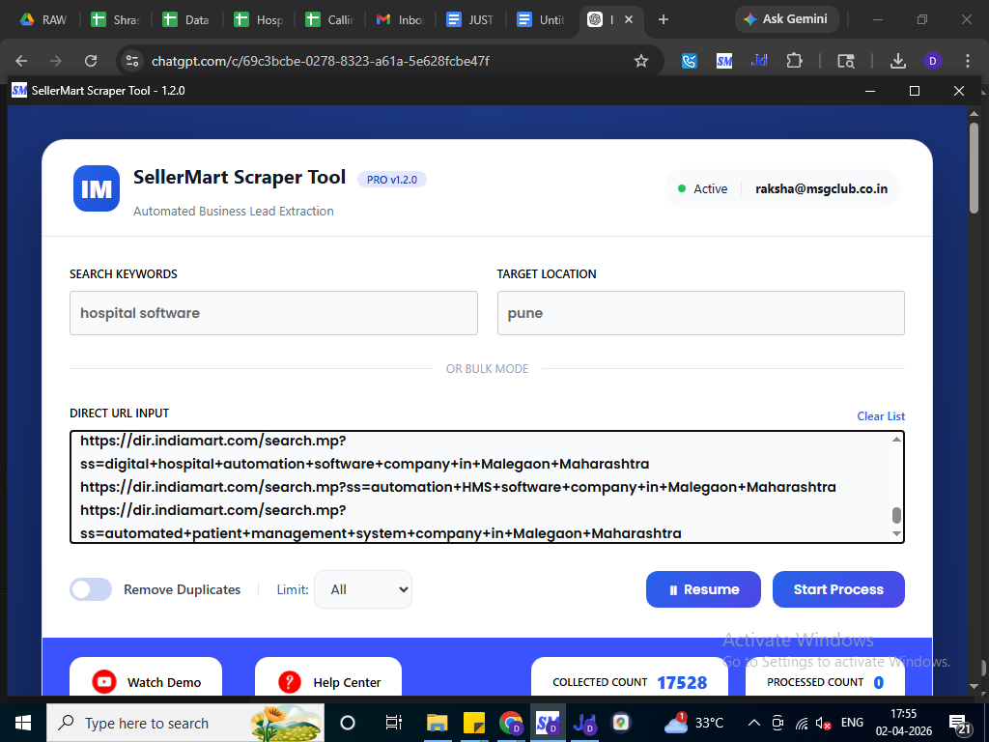Image resolution: width=989 pixels, height=742 pixels.
Task: Open the Limit dropdown set to All
Action: tap(363, 589)
